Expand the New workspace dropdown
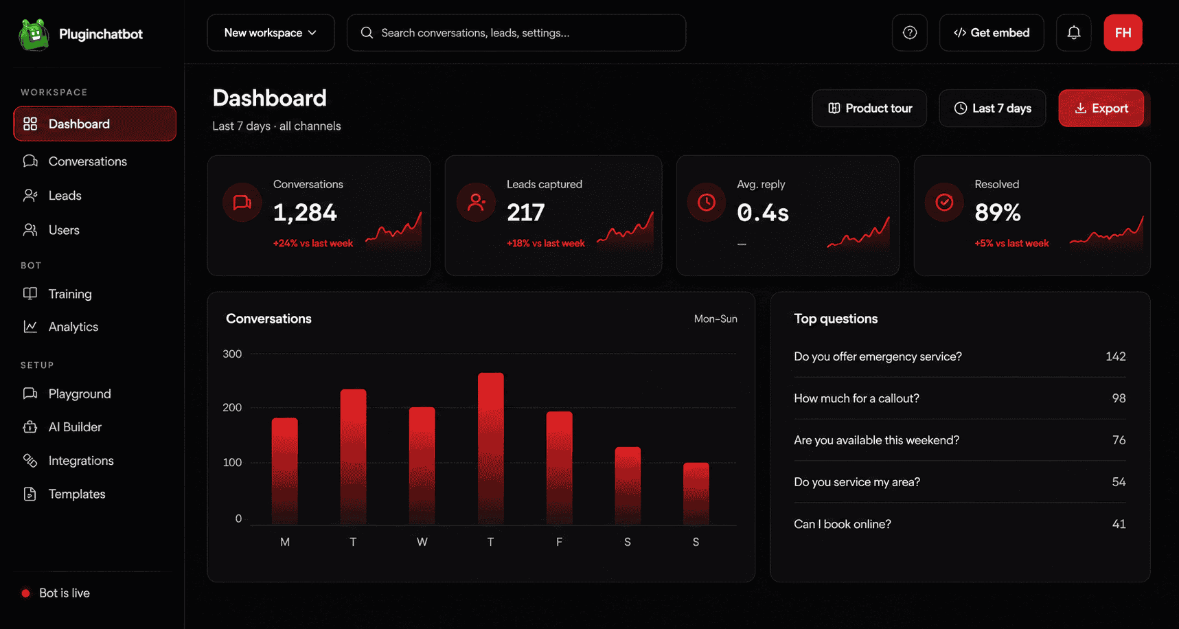The image size is (1179, 629). pos(271,33)
